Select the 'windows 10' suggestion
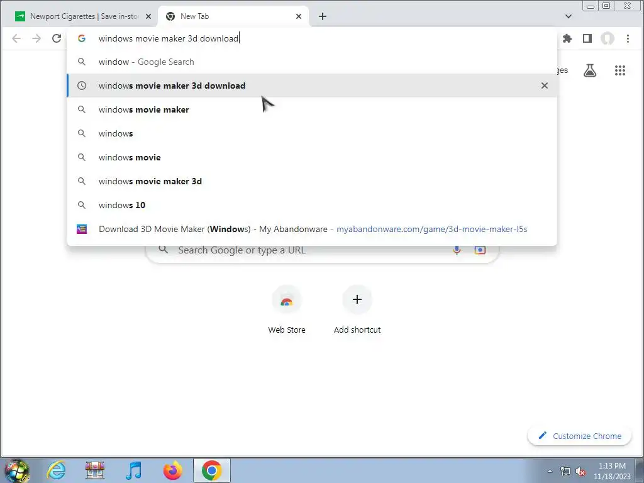644x483 pixels. coord(312,205)
